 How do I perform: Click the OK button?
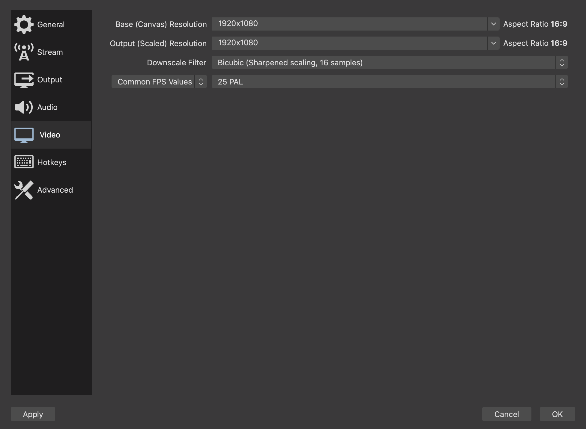tap(556, 414)
